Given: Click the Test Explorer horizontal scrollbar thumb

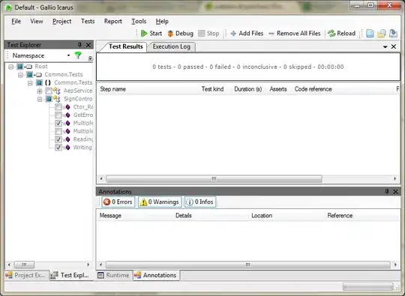Looking at the screenshot, I should (x=24, y=265).
